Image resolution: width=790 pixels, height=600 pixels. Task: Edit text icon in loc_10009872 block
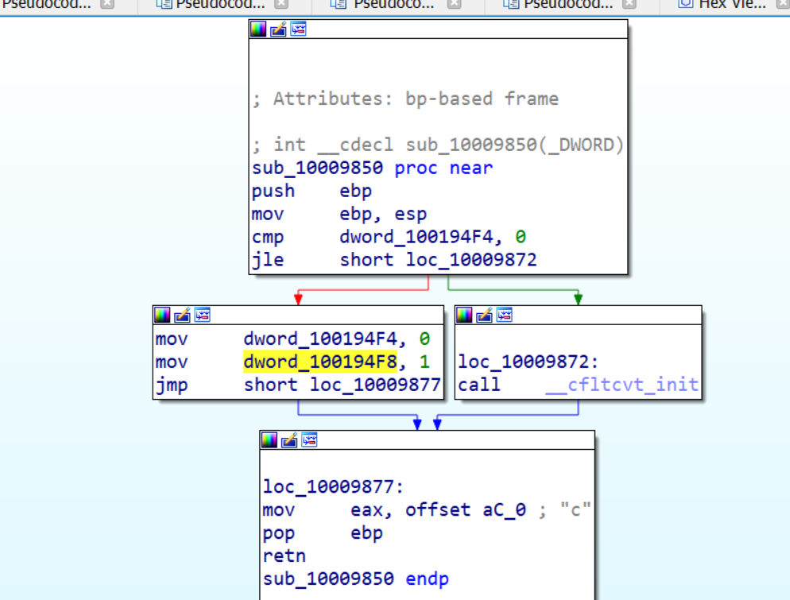(484, 315)
